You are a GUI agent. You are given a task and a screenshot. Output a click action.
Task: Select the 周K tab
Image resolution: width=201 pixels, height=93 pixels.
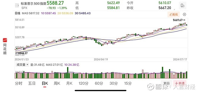57,83
